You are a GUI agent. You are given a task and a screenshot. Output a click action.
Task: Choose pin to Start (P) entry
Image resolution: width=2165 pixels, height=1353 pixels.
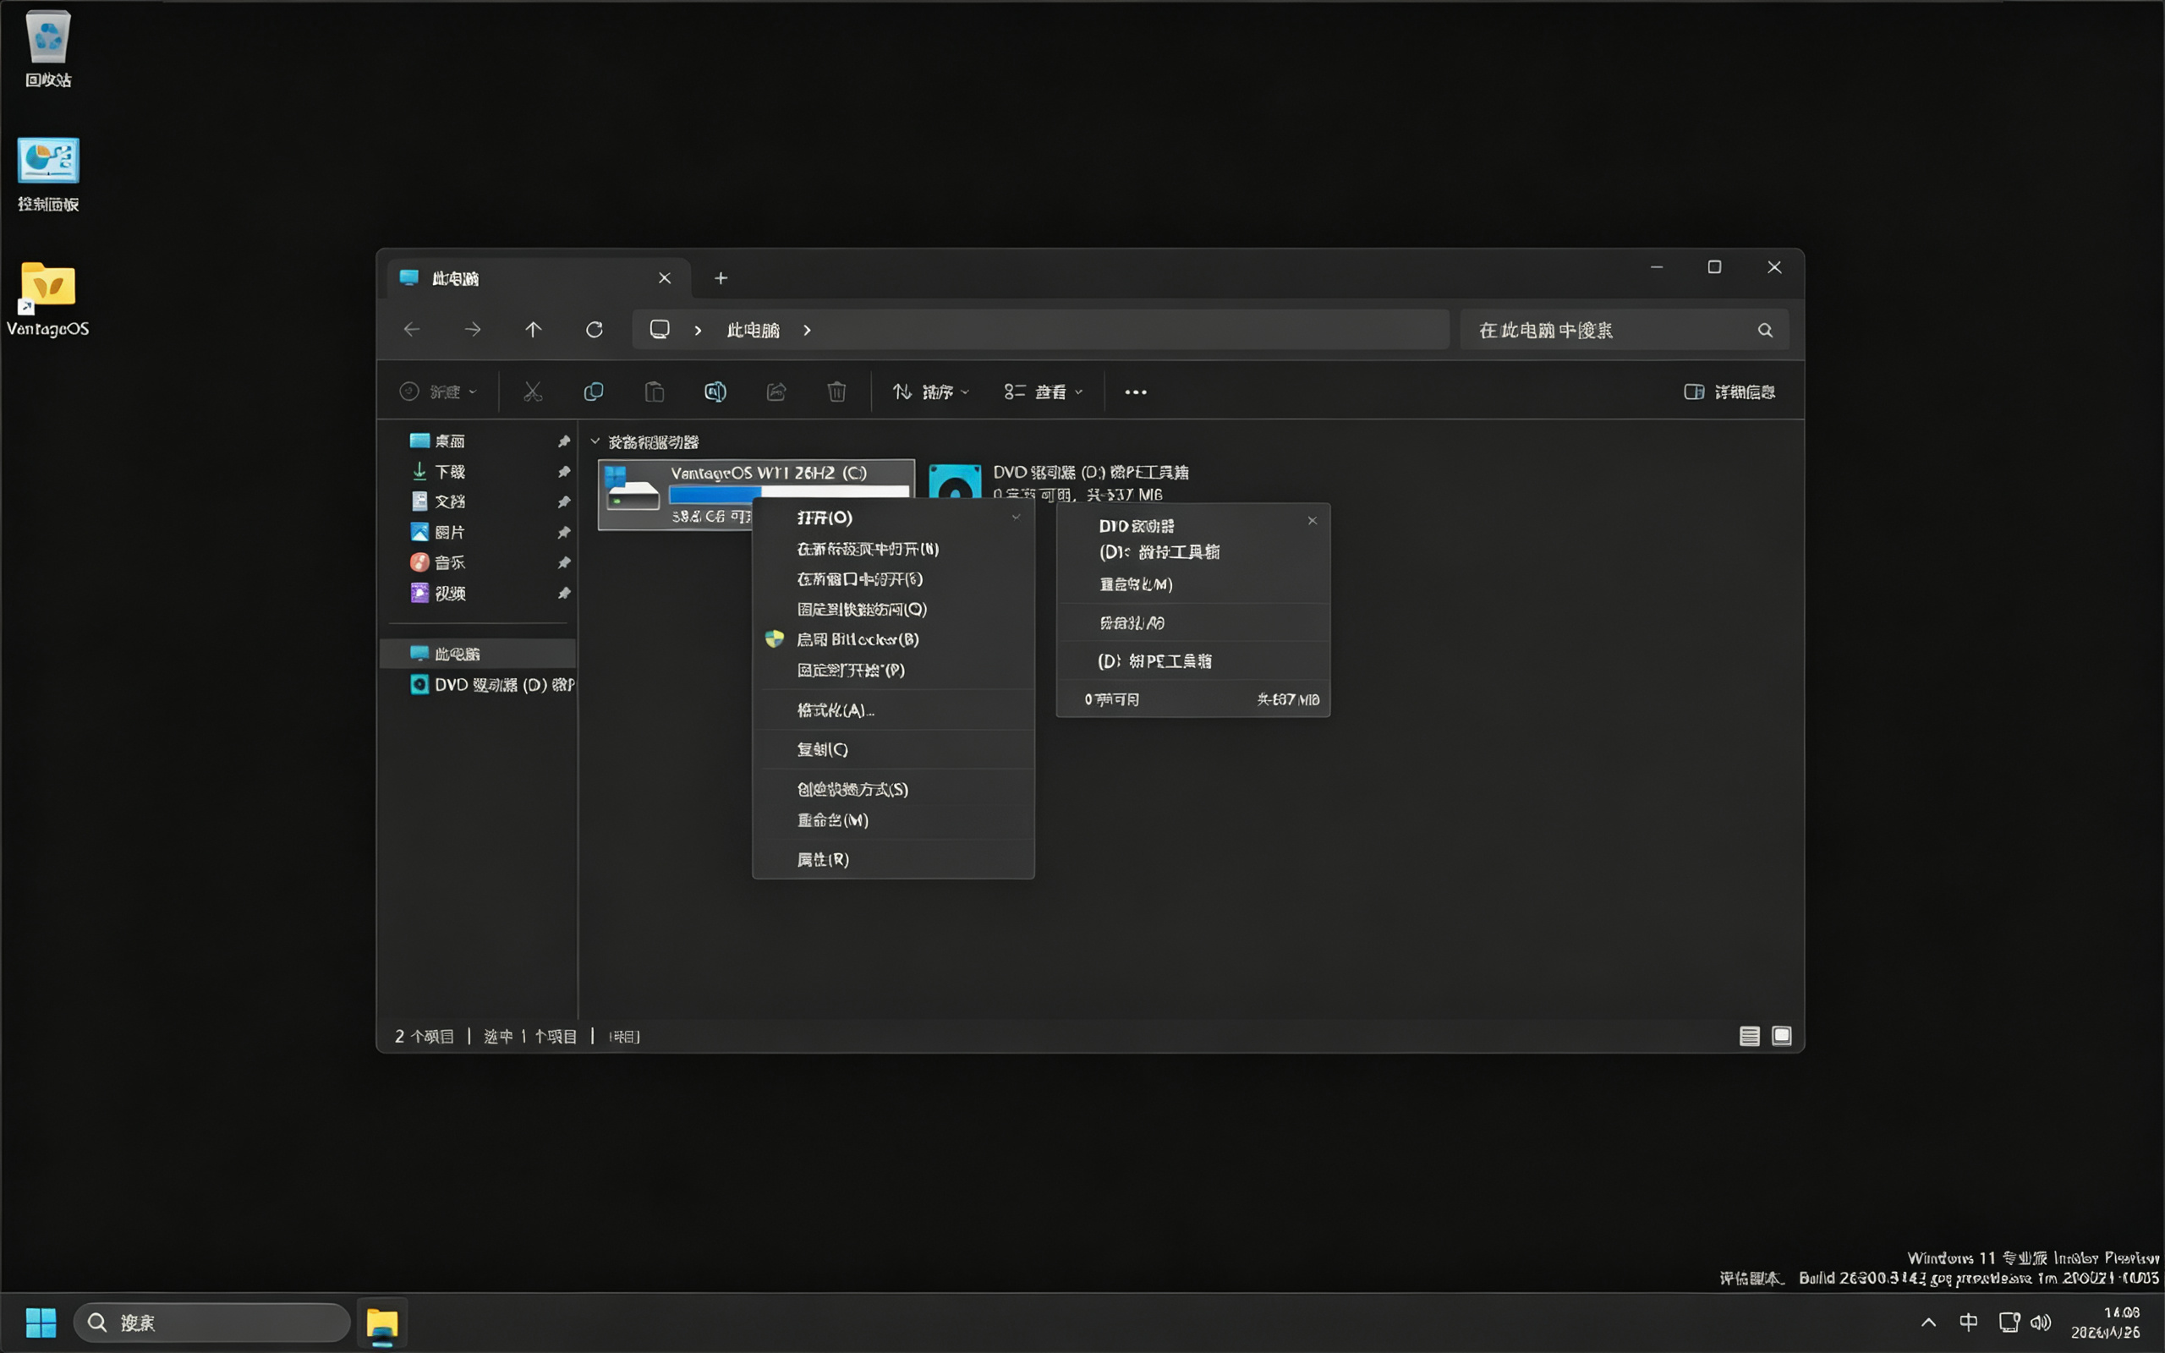coord(893,670)
